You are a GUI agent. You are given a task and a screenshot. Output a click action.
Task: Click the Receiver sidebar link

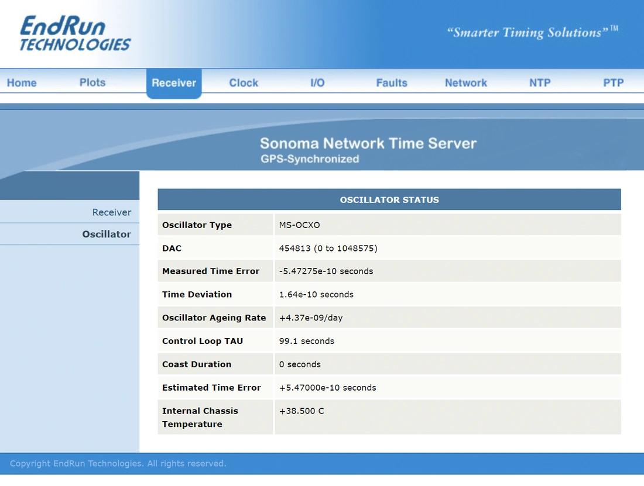point(112,212)
